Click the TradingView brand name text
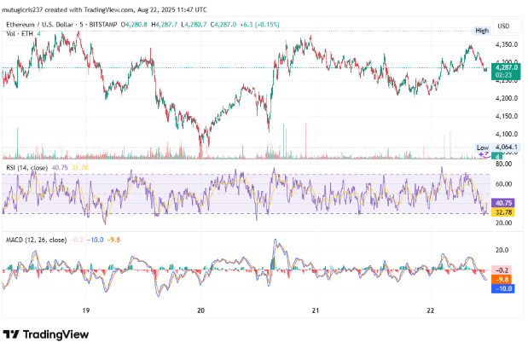The height and width of the screenshot is (342, 528). tap(55, 334)
